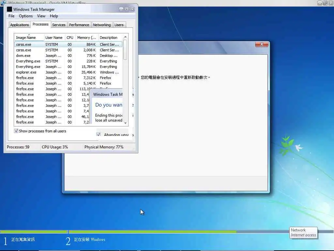Select the dwm.exe process row
This screenshot has width=334, height=251.
(x=68, y=56)
